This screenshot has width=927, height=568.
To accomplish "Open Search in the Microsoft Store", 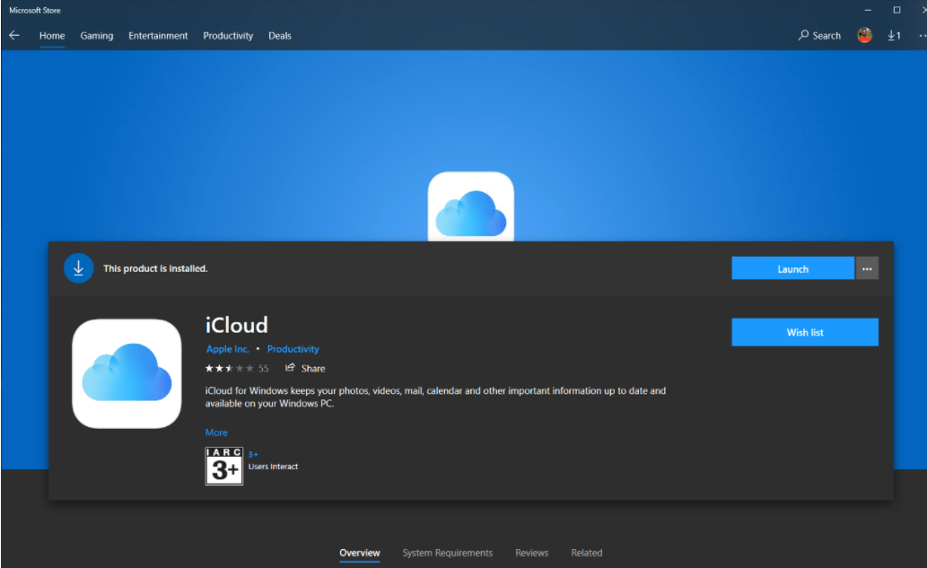I will (x=818, y=35).
